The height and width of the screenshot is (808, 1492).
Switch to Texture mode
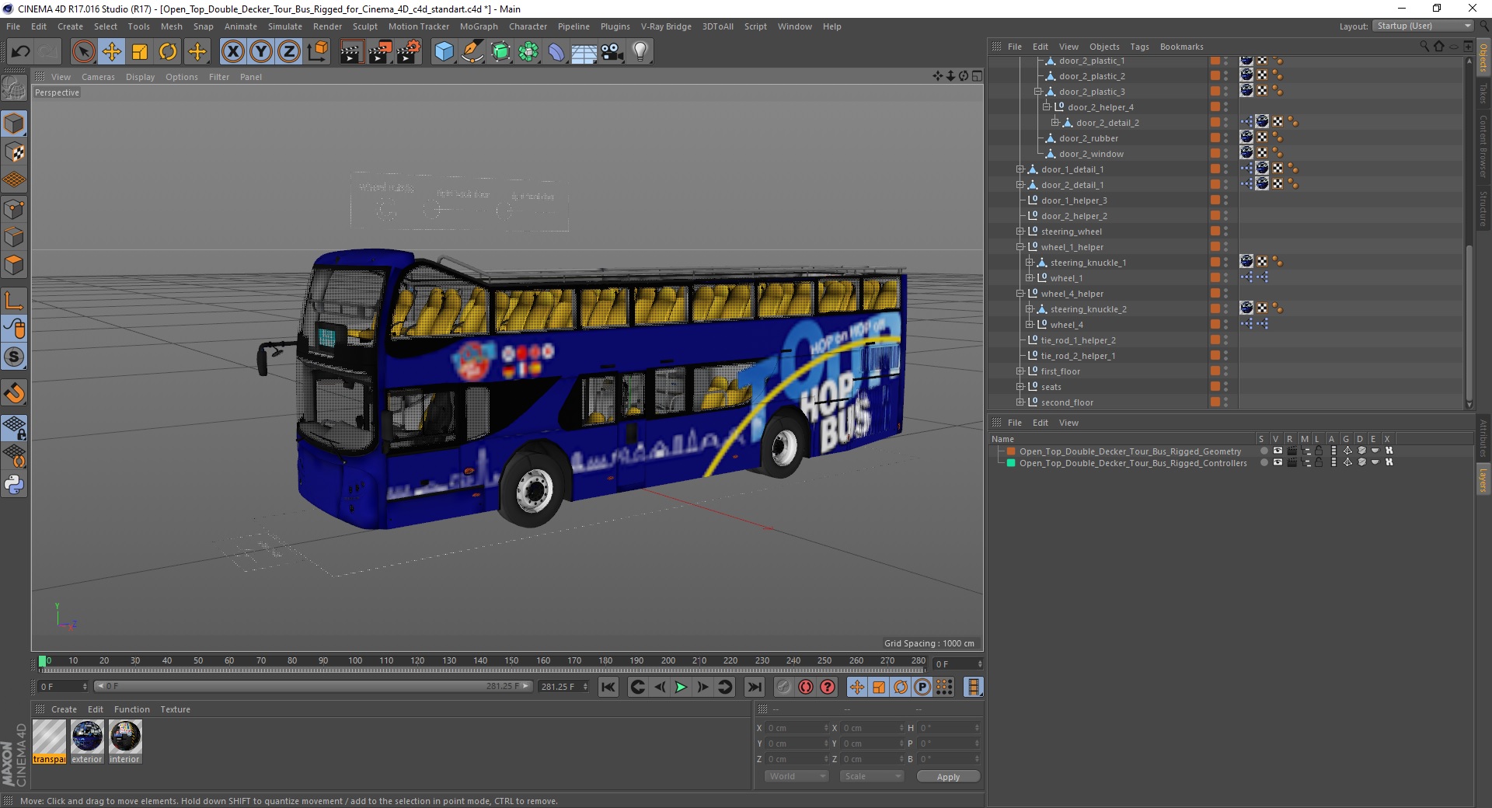(14, 152)
